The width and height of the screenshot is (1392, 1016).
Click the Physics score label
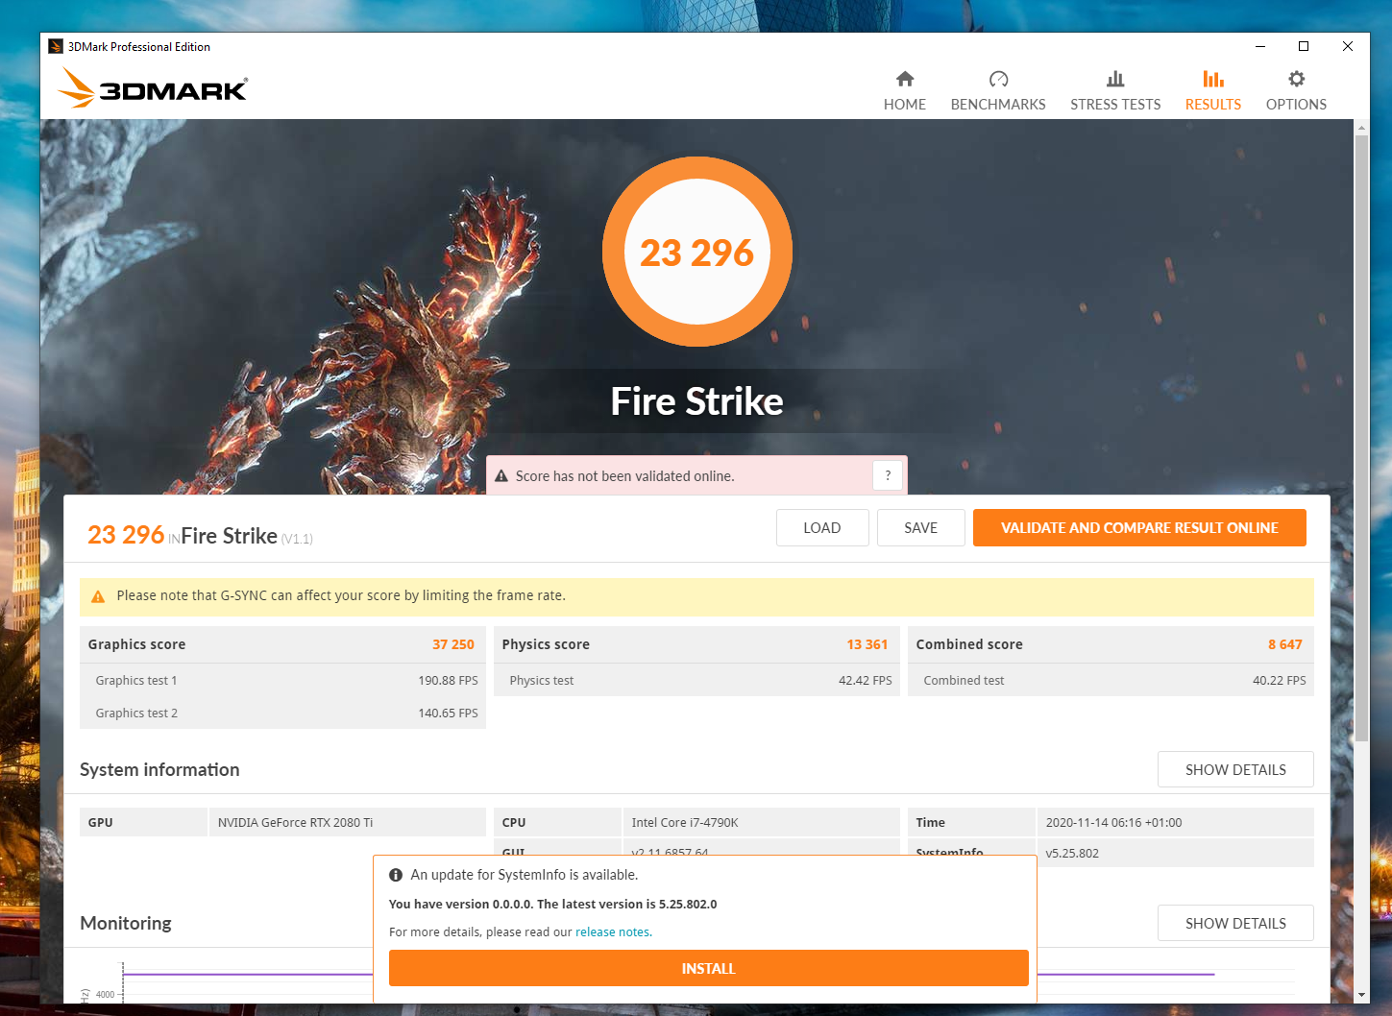point(546,644)
